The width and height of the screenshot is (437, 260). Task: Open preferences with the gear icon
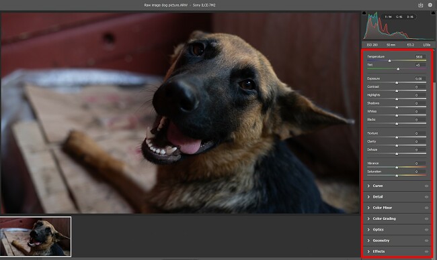(430, 5)
